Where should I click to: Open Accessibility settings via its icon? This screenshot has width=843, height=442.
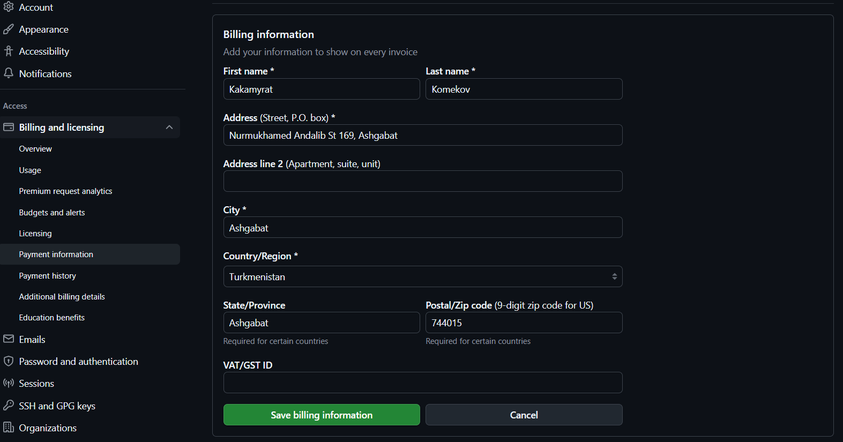pos(9,51)
